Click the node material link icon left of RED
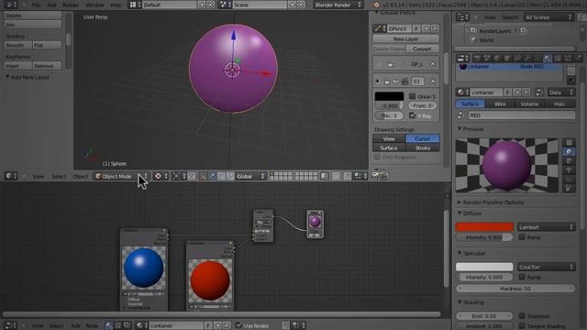Viewport: 587px width, 330px height. click(x=460, y=115)
